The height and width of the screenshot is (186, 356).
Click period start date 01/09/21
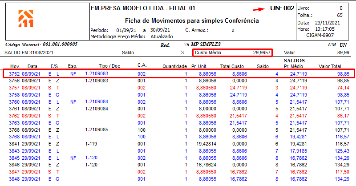(x=126, y=30)
